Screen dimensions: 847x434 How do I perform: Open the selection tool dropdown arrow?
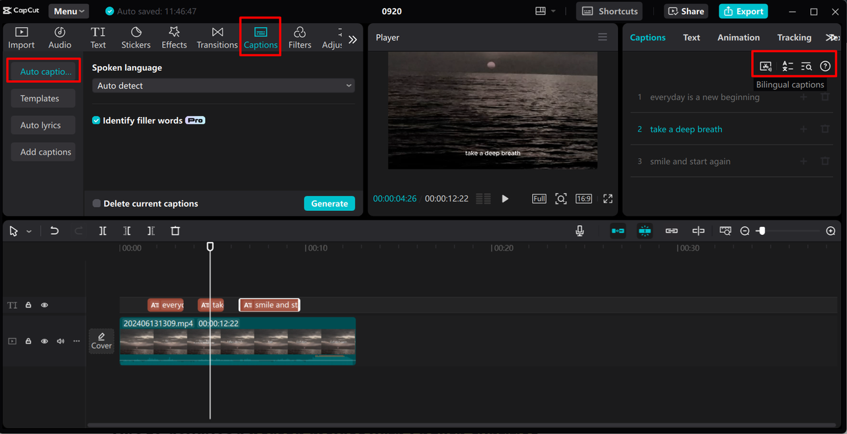pos(28,232)
